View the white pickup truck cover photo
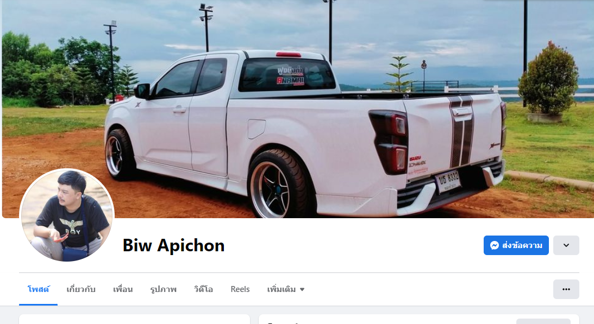This screenshot has width=594, height=324. click(298, 109)
